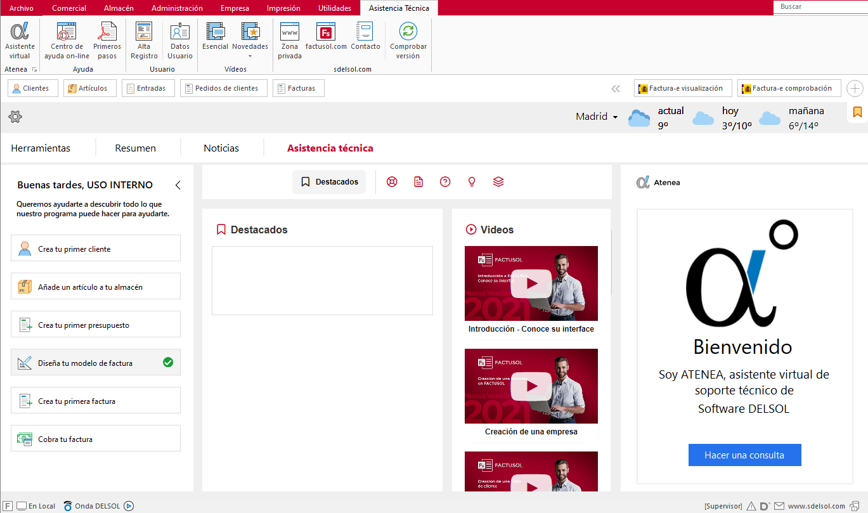Open the Facturas shortcut button

[x=299, y=88]
